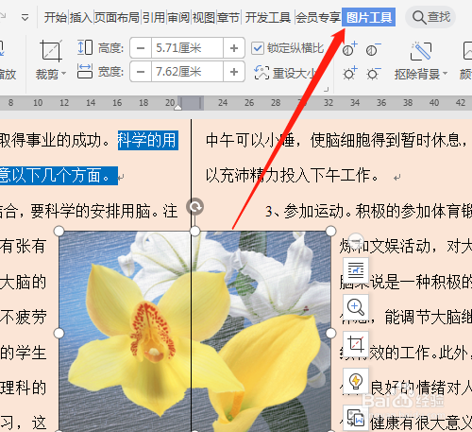Screen dimensions: 472x432
Task: Click the left-middle image resize handle
Action: click(59, 333)
